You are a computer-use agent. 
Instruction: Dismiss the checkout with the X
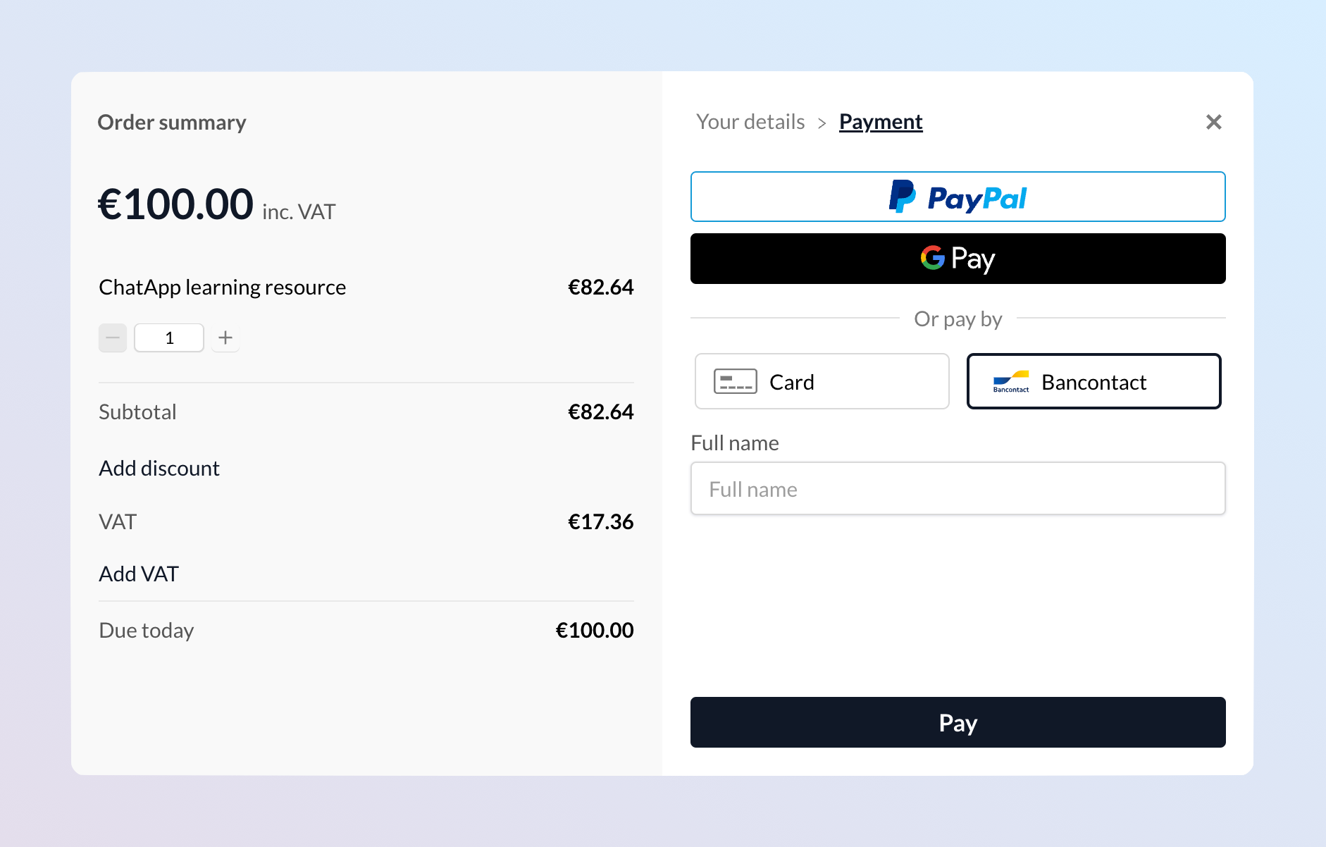pyautogui.click(x=1213, y=122)
